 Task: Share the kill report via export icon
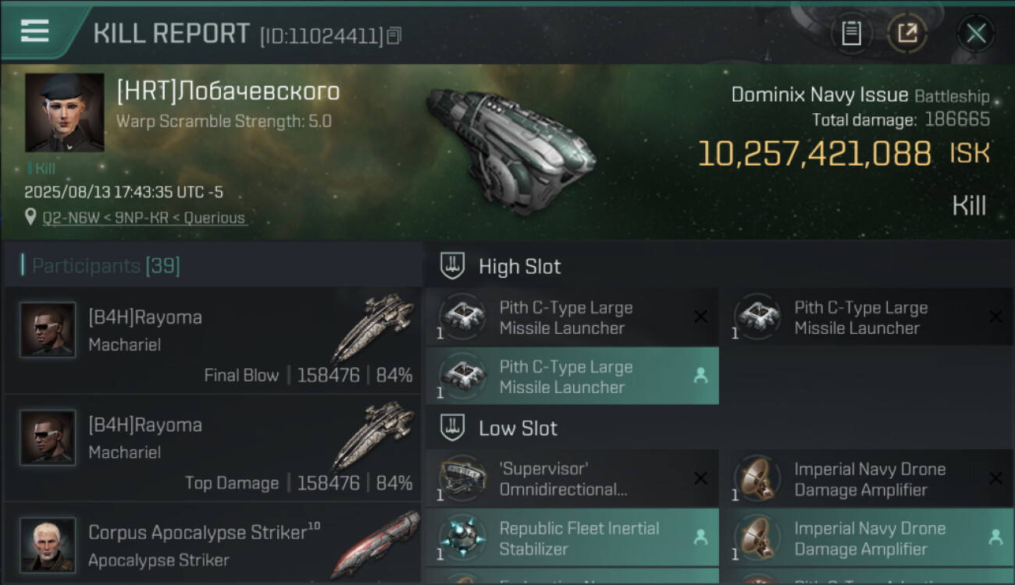(x=907, y=34)
